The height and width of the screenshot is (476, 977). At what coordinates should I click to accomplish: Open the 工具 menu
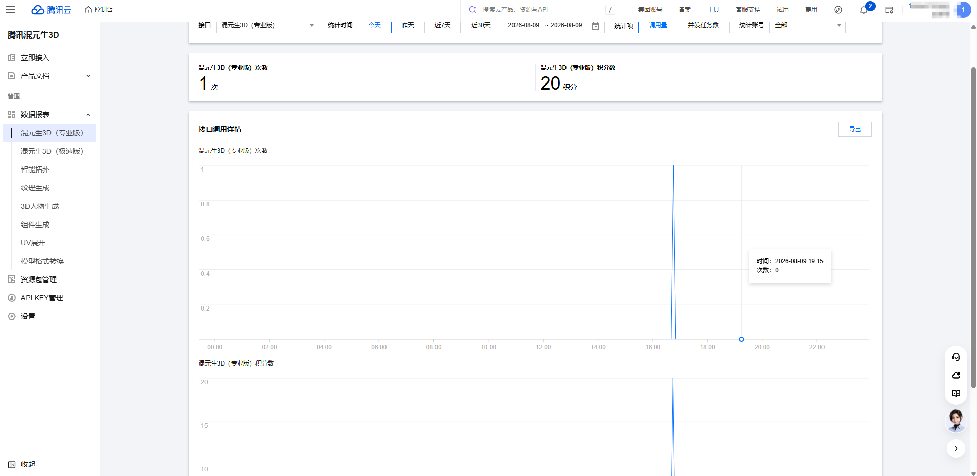tap(713, 10)
